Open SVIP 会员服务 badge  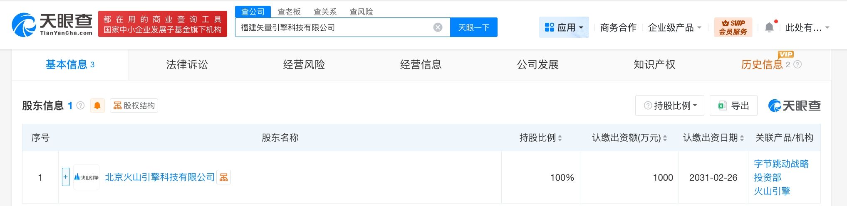(733, 27)
